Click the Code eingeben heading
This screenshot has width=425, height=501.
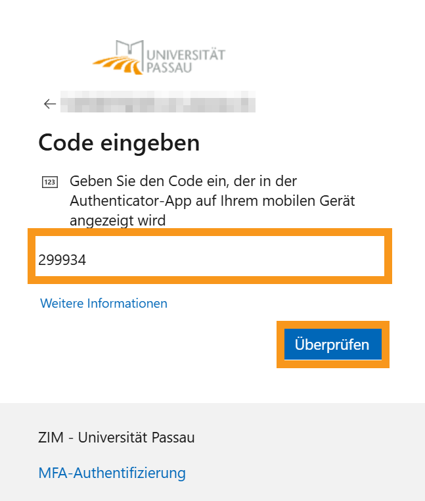(x=119, y=143)
